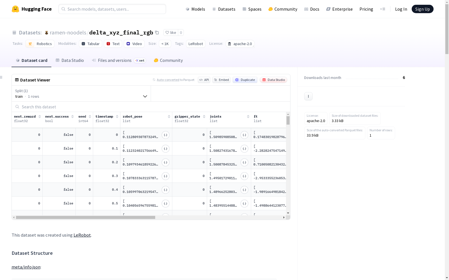Sort by seed column

(x=90, y=116)
